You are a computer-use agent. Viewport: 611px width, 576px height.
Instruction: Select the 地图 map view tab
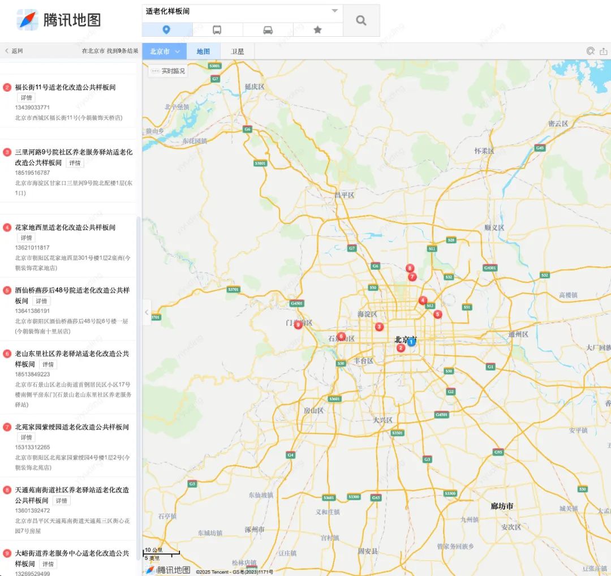[x=203, y=51]
